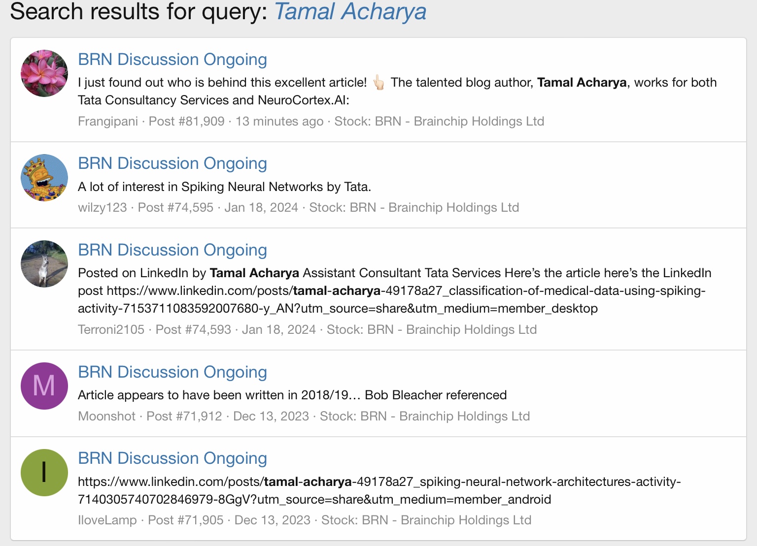Click the '13 minutes ago' timestamp

(279, 122)
